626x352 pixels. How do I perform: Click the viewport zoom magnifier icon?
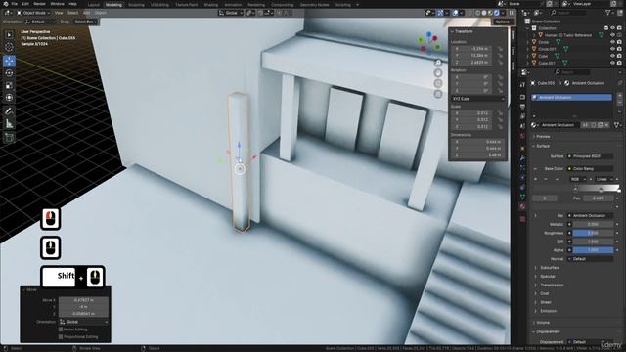[438, 63]
